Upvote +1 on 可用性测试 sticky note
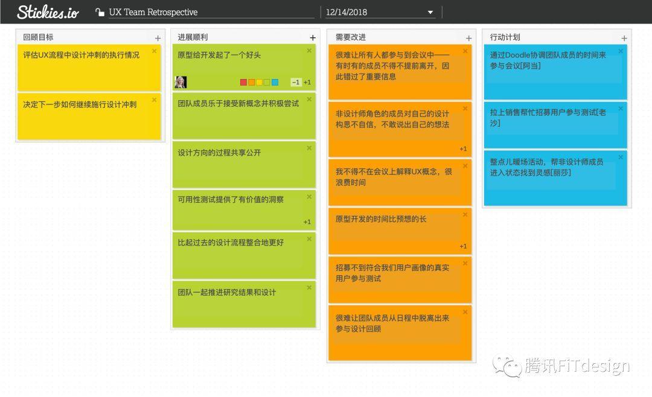This screenshot has width=652, height=397. 307,222
